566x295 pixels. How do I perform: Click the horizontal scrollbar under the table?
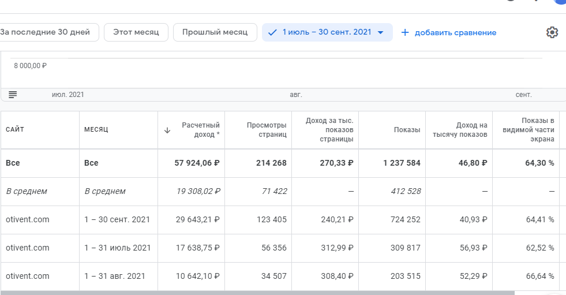(257, 293)
